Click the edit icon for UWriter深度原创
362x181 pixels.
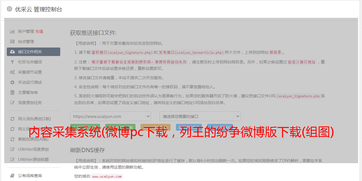point(12,149)
